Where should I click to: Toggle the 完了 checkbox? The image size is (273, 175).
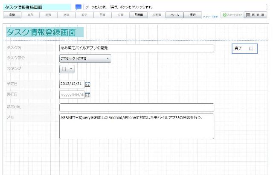(x=251, y=49)
